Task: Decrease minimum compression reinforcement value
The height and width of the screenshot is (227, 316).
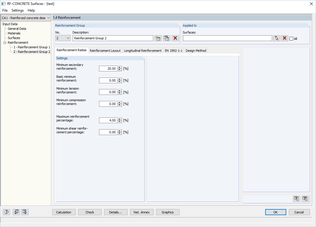Action: [x=119, y=105]
